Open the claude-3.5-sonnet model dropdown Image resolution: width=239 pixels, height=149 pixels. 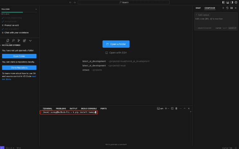203,27
